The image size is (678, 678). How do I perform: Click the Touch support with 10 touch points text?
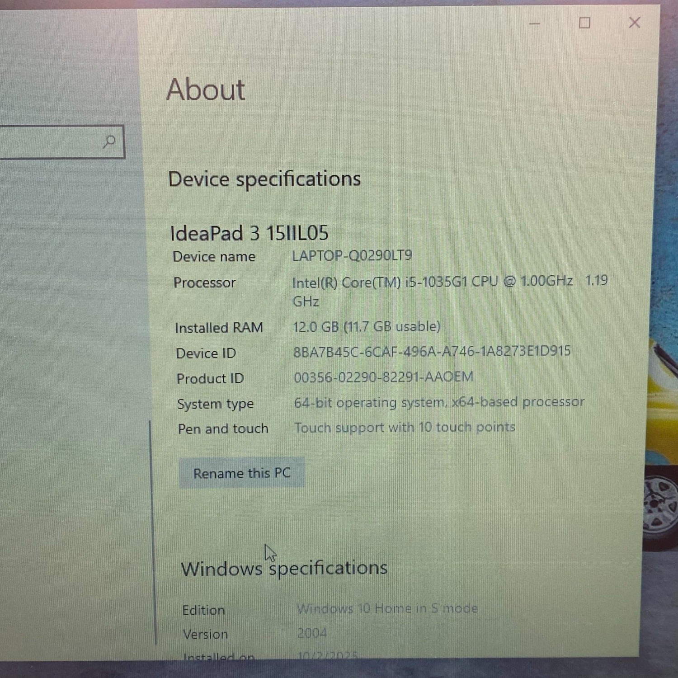(405, 428)
